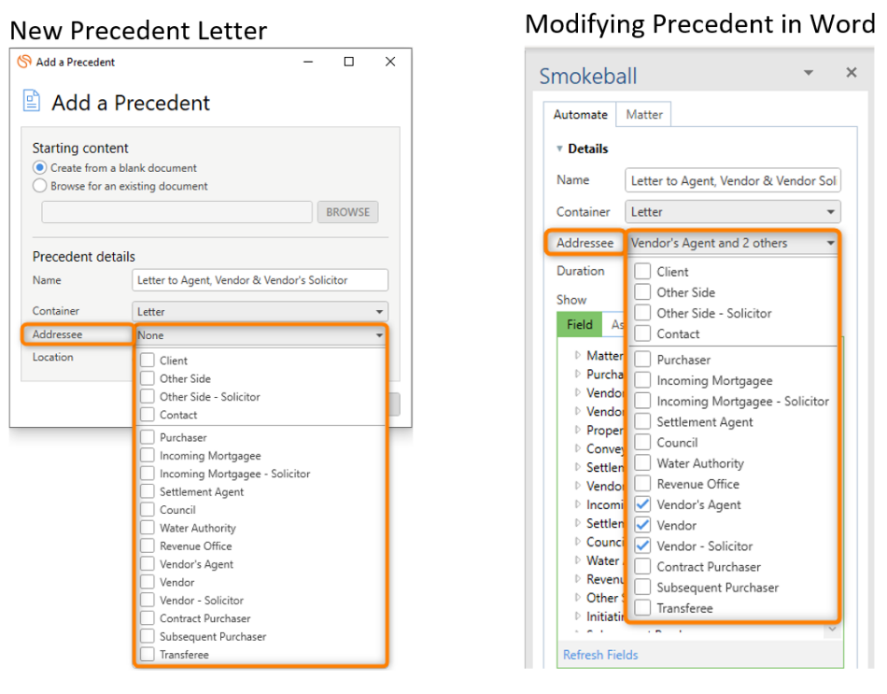Select Create from a blank document
This screenshot has width=887, height=694.
point(39,167)
